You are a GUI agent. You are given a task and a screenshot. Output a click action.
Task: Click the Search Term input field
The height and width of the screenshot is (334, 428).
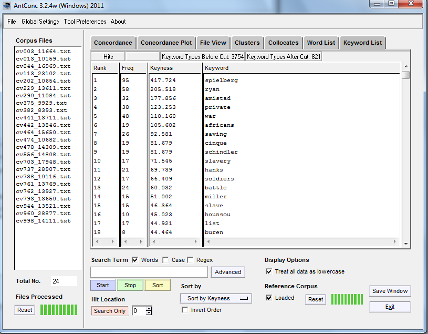(149, 272)
